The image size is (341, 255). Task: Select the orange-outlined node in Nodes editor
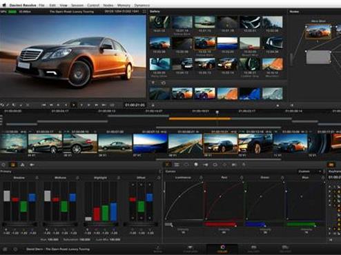point(318,31)
